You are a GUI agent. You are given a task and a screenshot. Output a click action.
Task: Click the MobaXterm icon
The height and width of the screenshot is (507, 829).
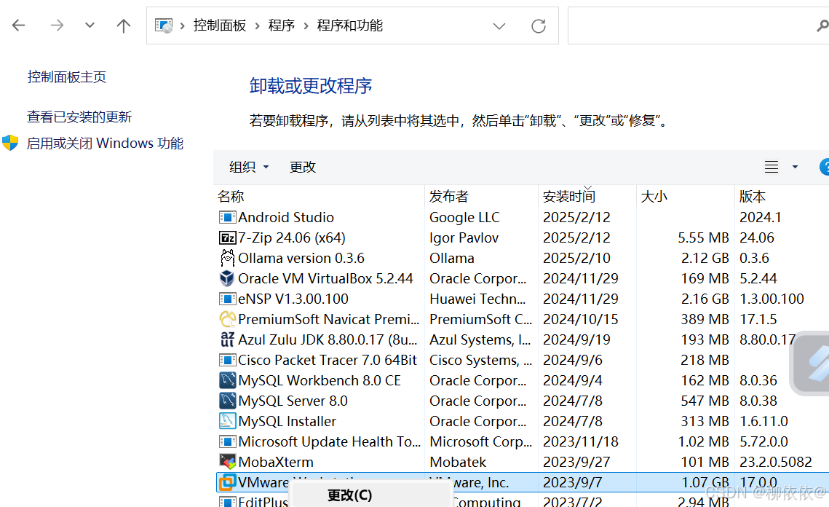227,462
